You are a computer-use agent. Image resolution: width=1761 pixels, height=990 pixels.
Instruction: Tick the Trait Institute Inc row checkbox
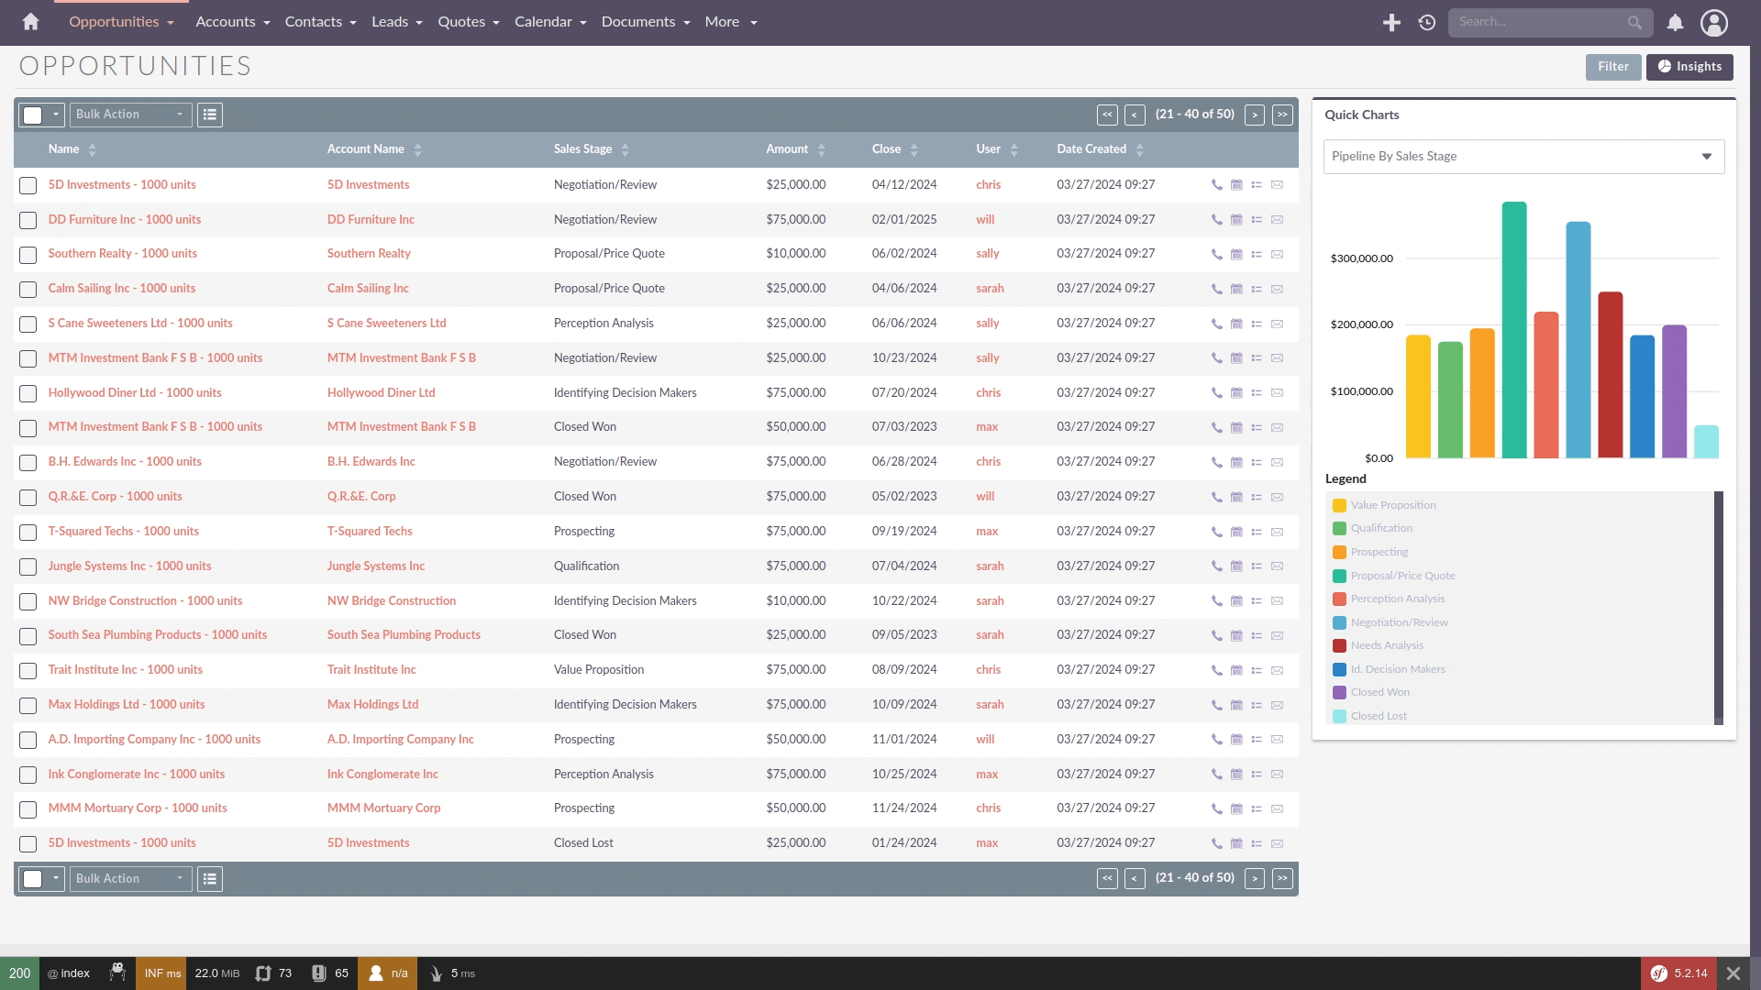pyautogui.click(x=28, y=670)
